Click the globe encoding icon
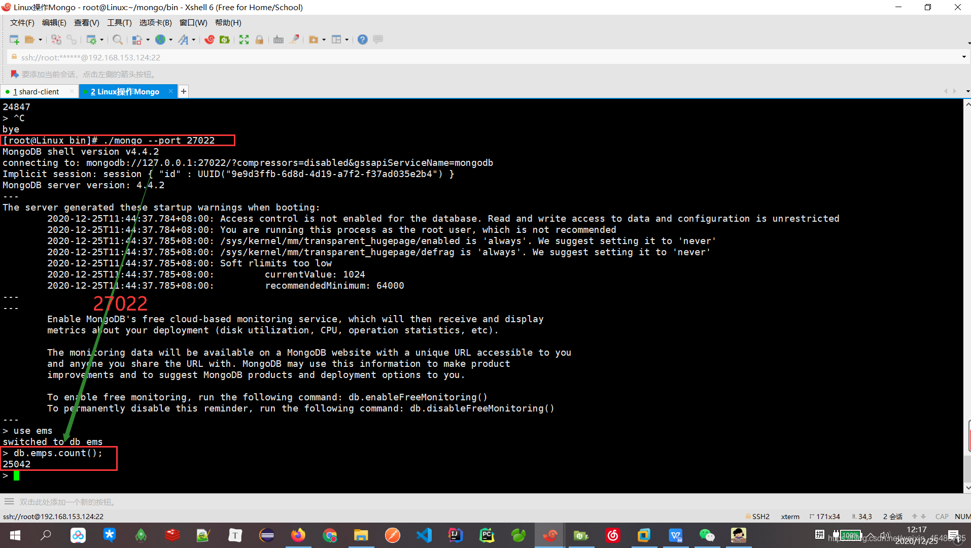Image resolution: width=971 pixels, height=548 pixels. pos(160,40)
